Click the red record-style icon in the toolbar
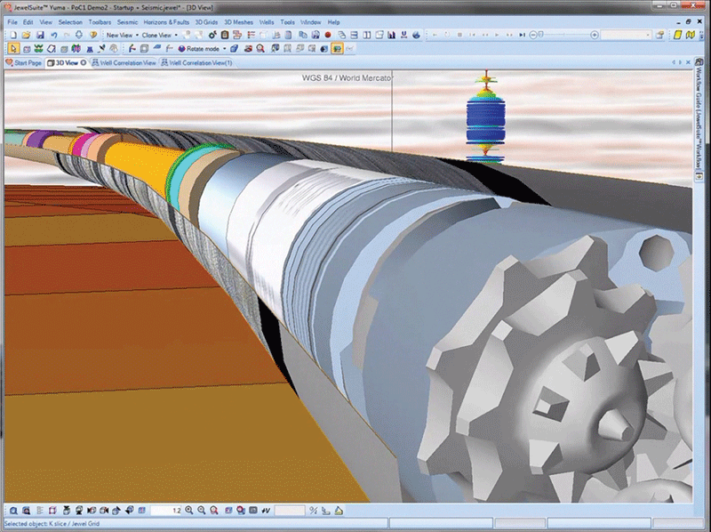This screenshot has width=711, height=532. click(327, 34)
